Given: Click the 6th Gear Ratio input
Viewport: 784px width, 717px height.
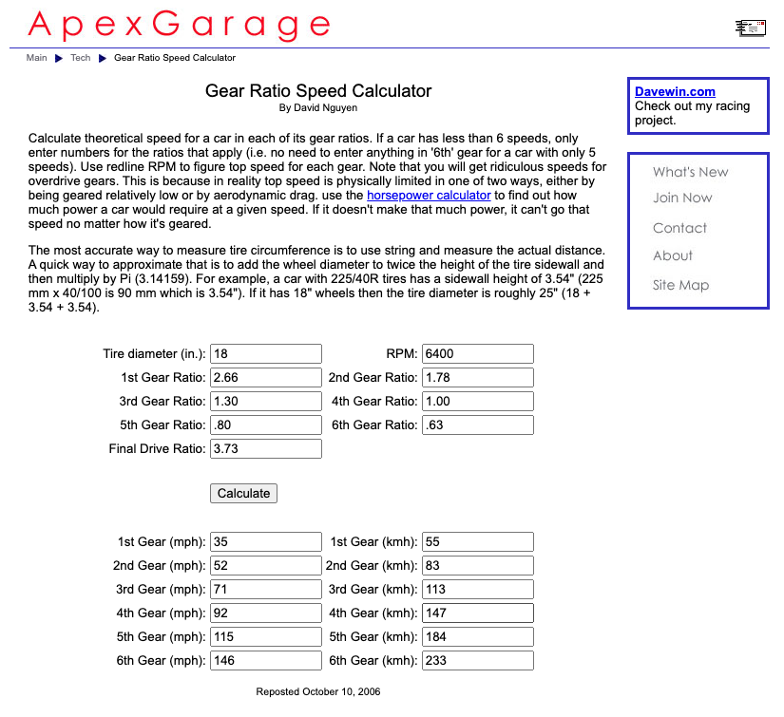Looking at the screenshot, I should (477, 425).
